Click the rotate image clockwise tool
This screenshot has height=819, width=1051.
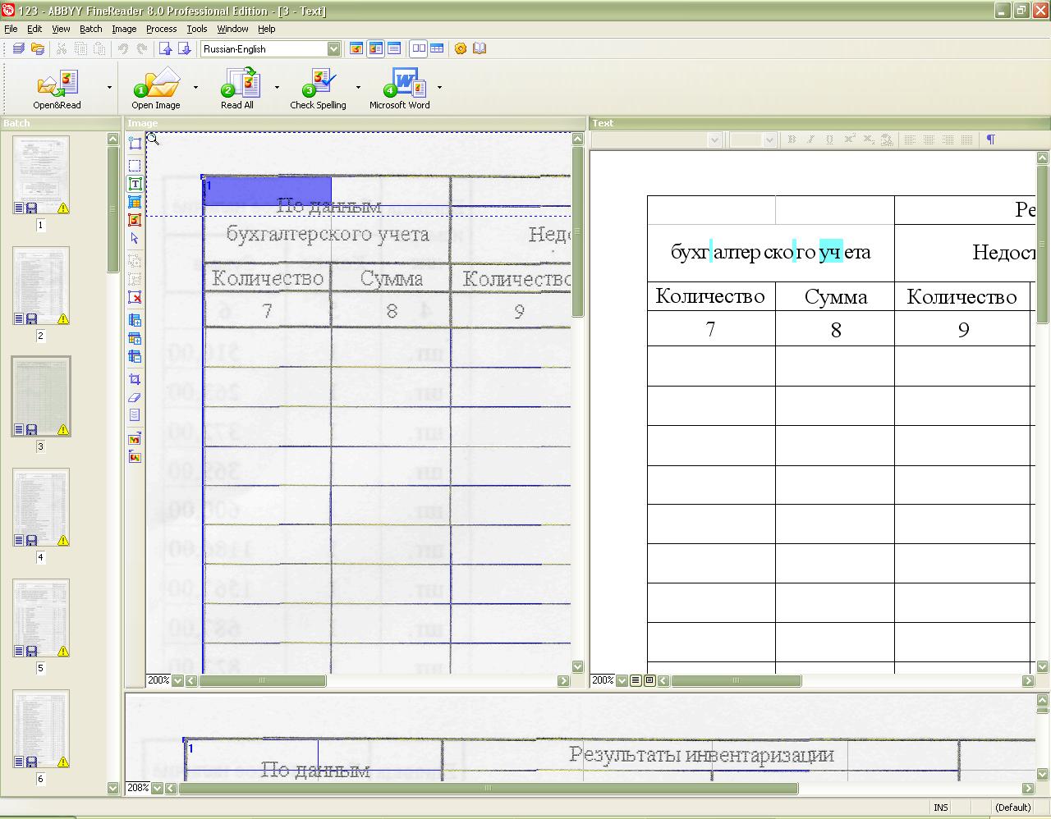[135, 438]
